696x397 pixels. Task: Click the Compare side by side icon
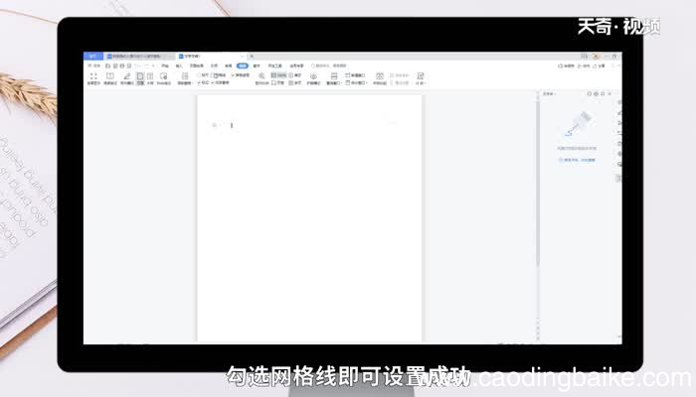[380, 78]
